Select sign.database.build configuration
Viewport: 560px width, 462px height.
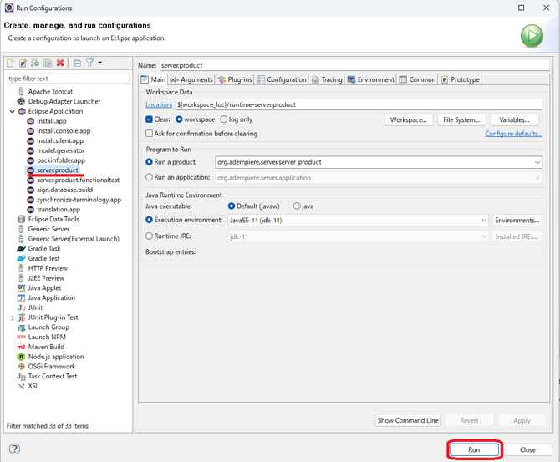click(x=64, y=190)
